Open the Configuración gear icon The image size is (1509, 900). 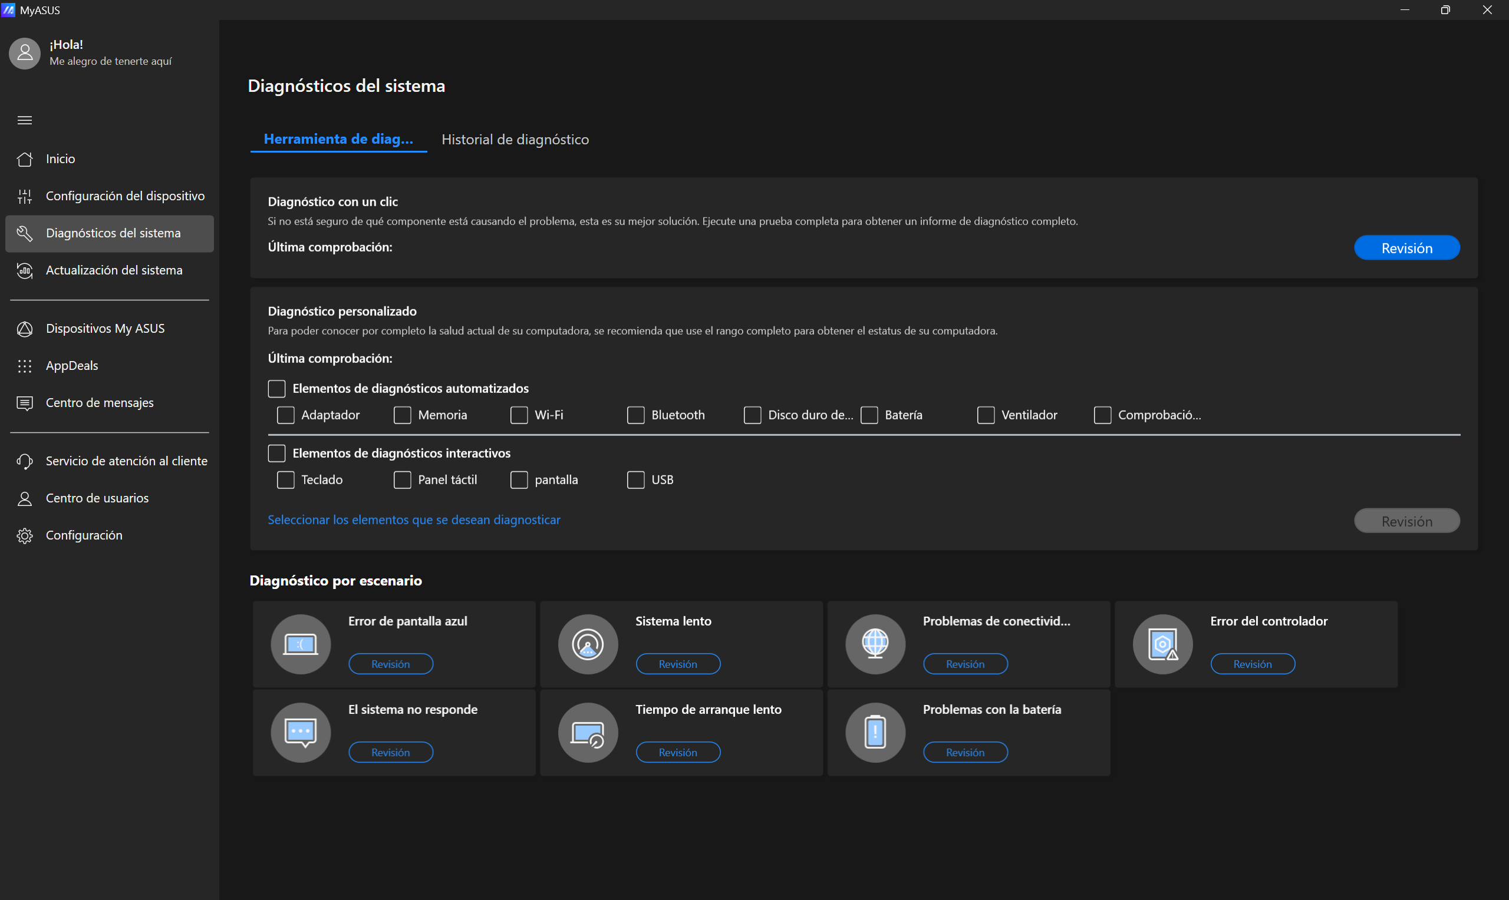point(25,535)
